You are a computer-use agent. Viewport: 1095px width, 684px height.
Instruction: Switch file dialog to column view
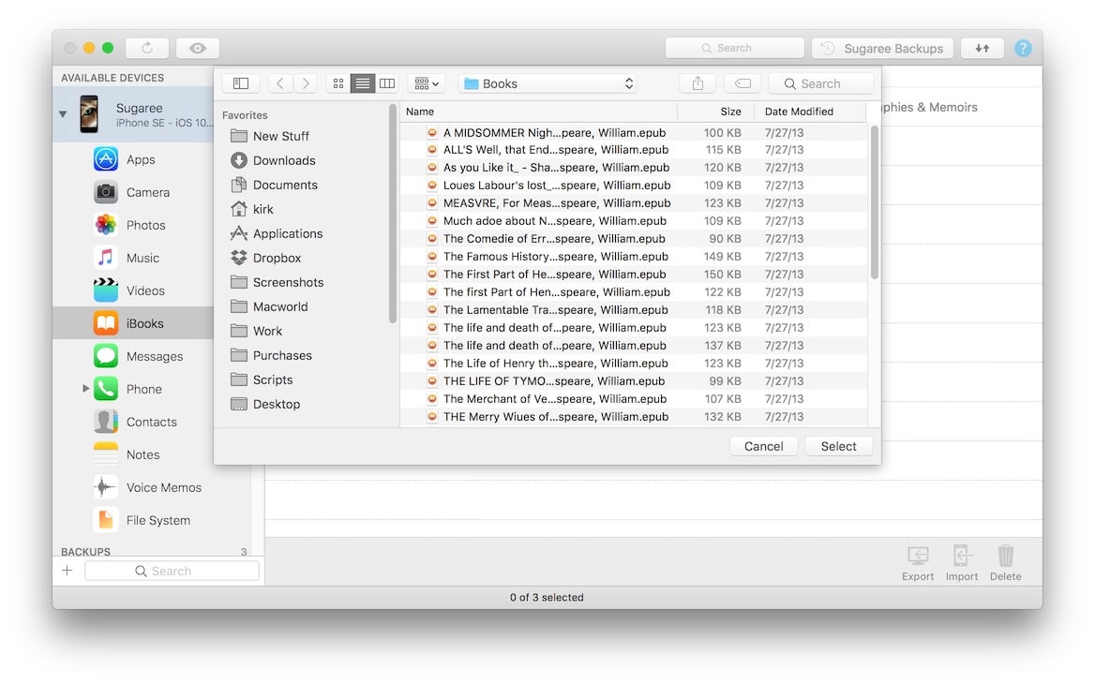click(x=387, y=83)
